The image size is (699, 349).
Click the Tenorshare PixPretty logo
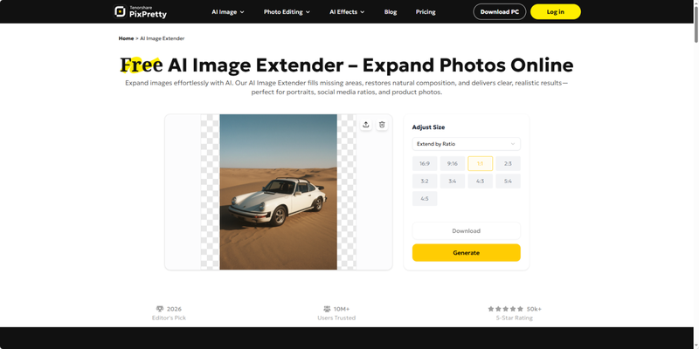click(140, 11)
